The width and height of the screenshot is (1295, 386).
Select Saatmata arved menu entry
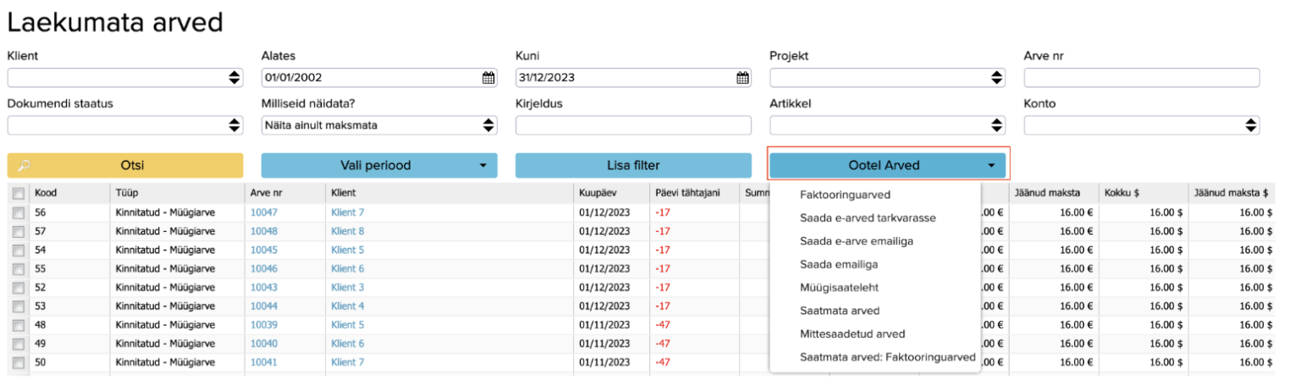pos(840,311)
